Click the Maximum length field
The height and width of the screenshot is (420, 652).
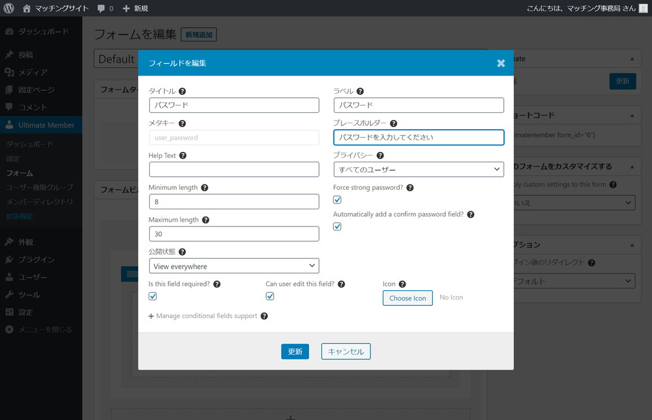click(234, 233)
